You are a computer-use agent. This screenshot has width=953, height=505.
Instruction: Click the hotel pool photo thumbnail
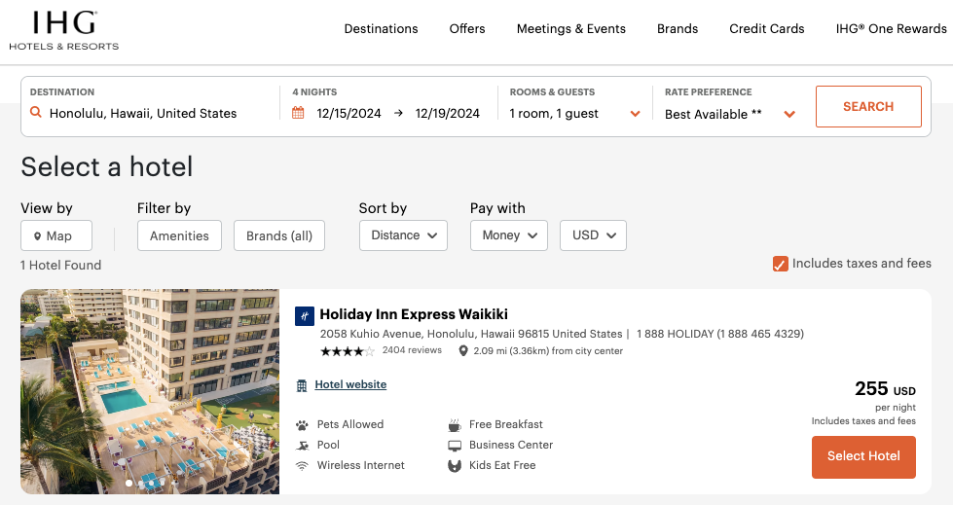pyautogui.click(x=150, y=391)
